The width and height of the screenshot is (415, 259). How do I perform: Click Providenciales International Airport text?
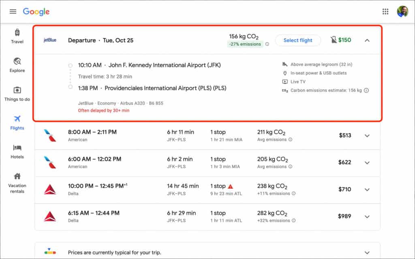click(x=165, y=88)
